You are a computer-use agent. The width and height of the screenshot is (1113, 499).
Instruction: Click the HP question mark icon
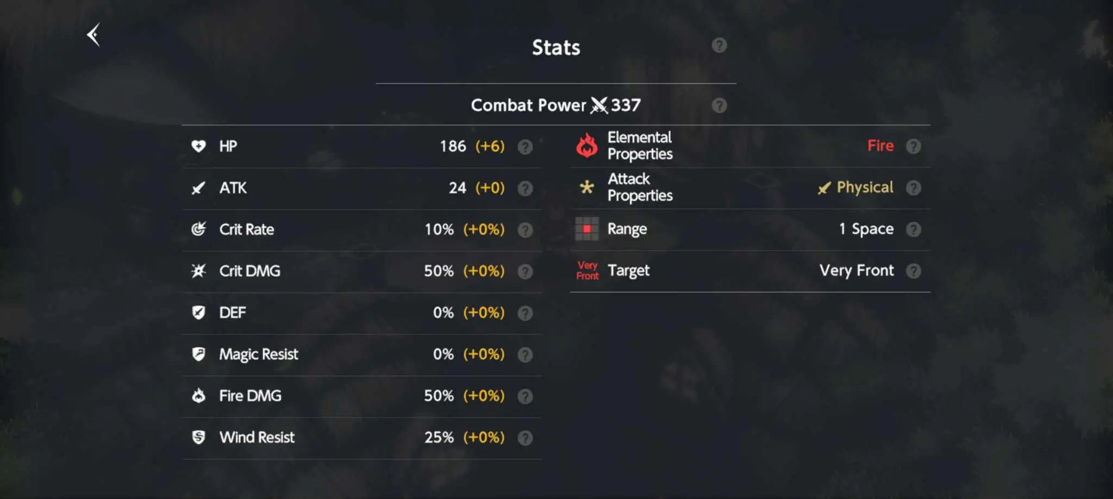[525, 147]
